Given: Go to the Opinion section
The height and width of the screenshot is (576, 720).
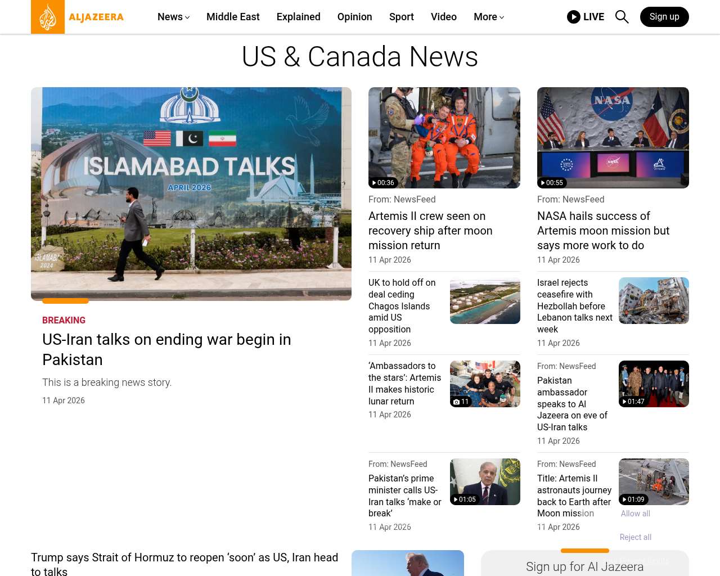Looking at the screenshot, I should [354, 17].
